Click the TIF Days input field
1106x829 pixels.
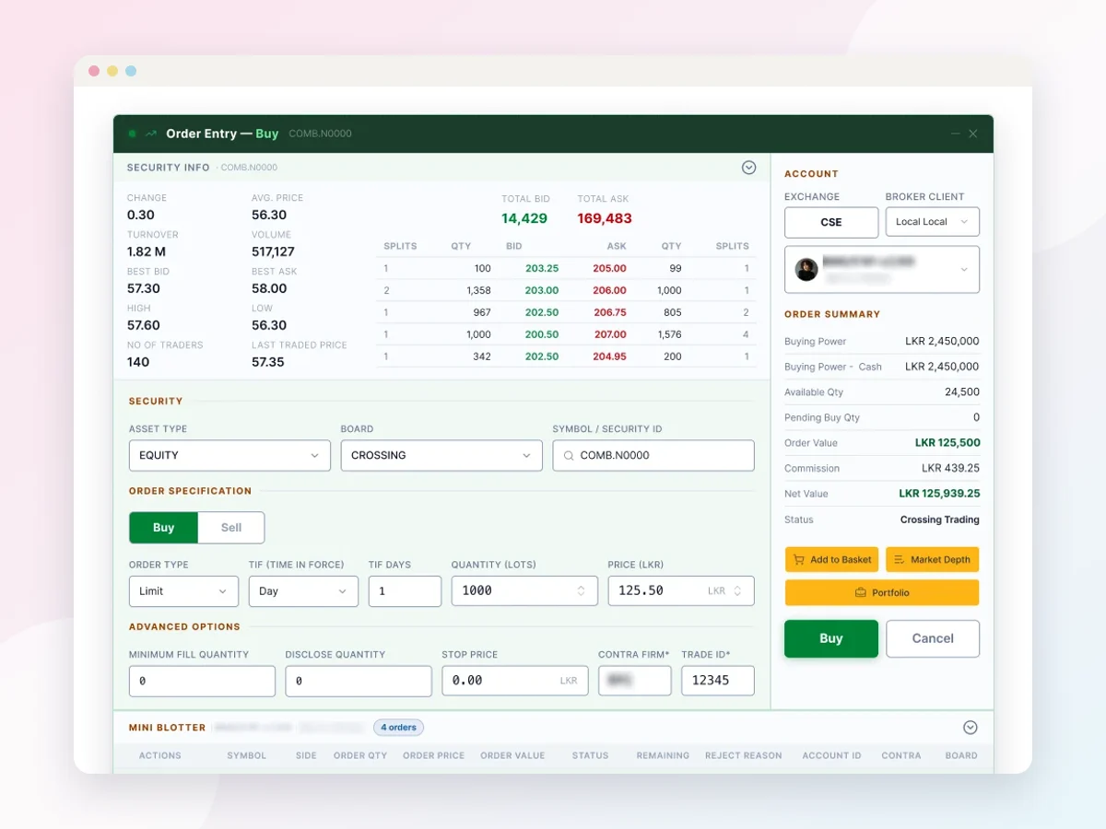(x=405, y=591)
